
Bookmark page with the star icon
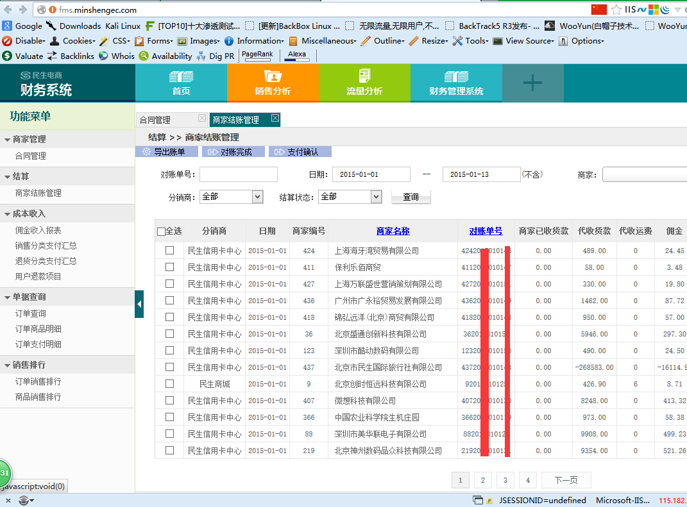616,10
